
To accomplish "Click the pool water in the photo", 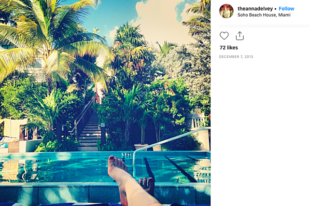I will [59, 167].
